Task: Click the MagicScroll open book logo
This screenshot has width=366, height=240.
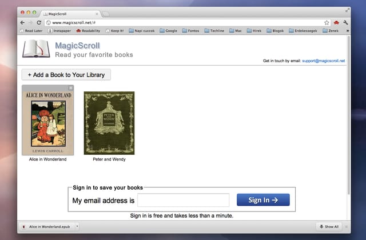Action: pos(36,49)
